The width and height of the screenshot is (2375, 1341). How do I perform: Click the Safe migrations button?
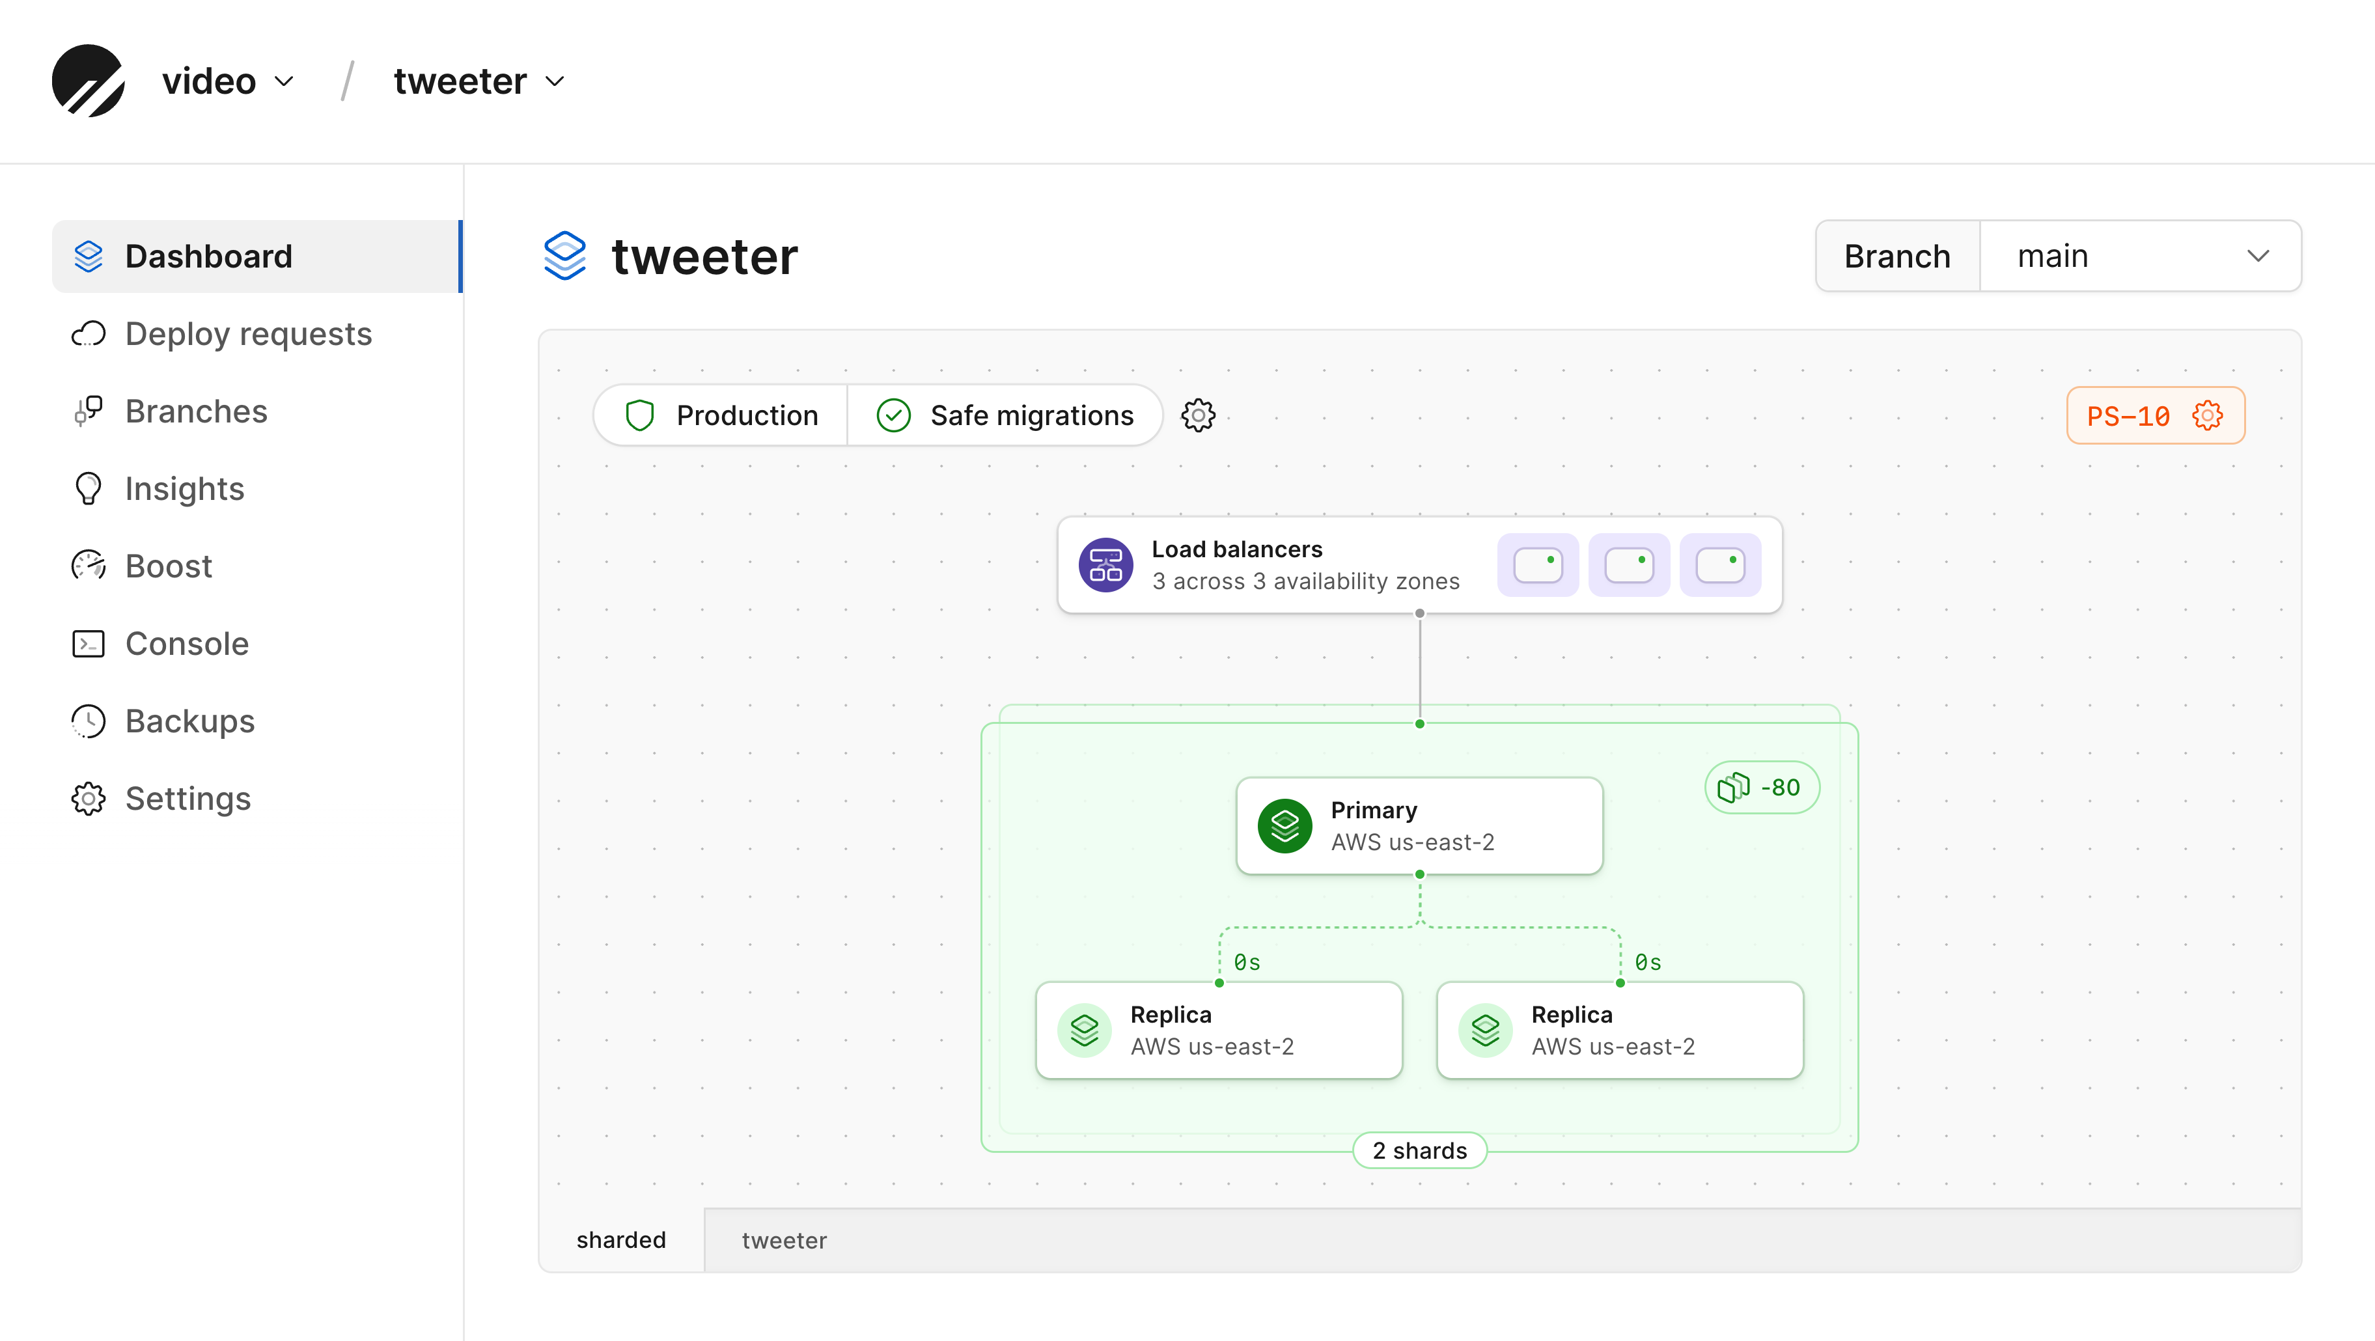click(x=1005, y=416)
